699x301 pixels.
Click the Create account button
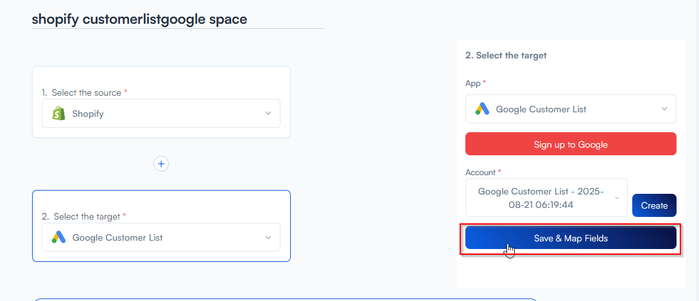[x=654, y=205]
